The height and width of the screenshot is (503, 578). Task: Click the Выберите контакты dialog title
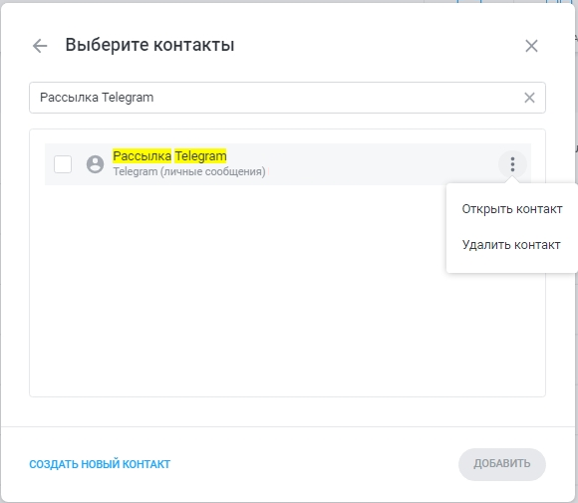(x=149, y=45)
